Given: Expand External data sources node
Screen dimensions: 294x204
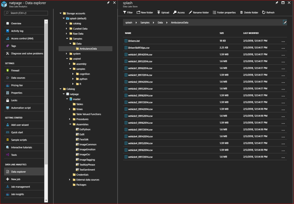Looking at the screenshot, I should click(x=70, y=180).
